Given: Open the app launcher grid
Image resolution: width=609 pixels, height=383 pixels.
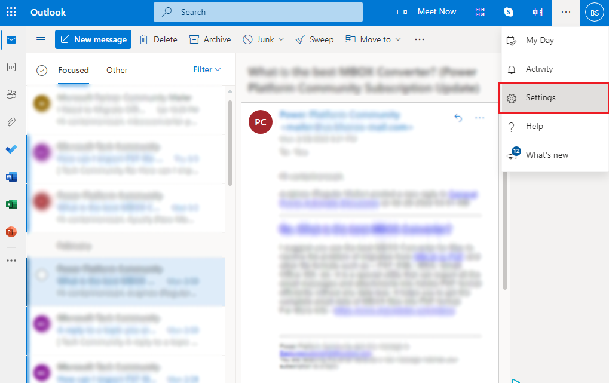Looking at the screenshot, I should click(x=11, y=12).
